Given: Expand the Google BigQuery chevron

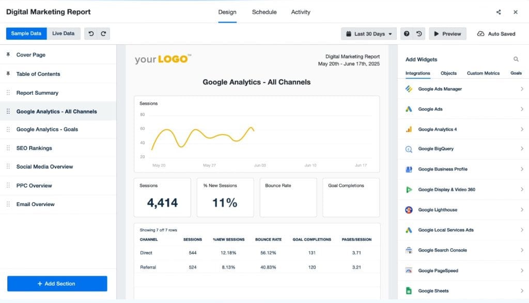Looking at the screenshot, I should click(x=522, y=149).
